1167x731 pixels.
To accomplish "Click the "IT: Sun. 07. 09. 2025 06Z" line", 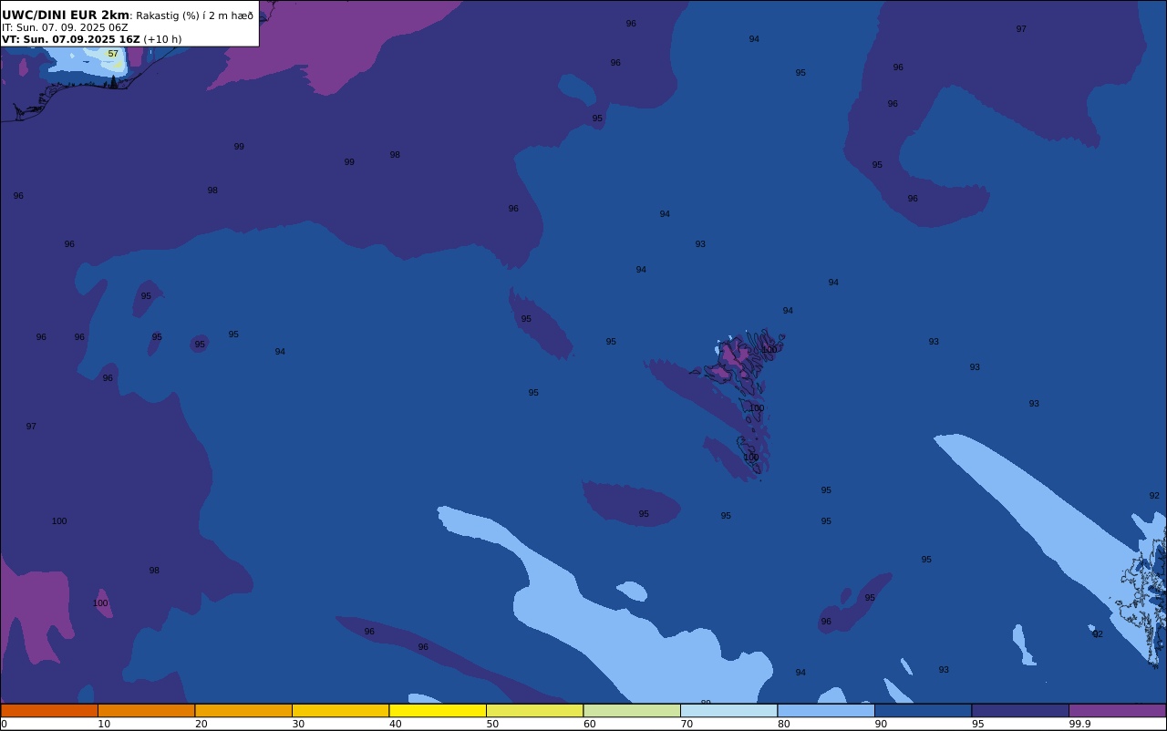I will click(65, 27).
